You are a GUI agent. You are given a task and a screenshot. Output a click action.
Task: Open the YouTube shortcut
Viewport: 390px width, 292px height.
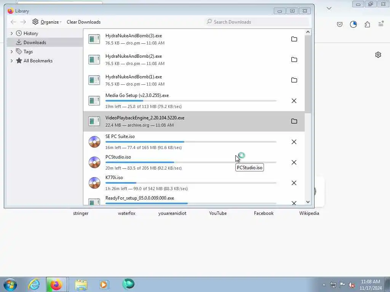pyautogui.click(x=218, y=213)
